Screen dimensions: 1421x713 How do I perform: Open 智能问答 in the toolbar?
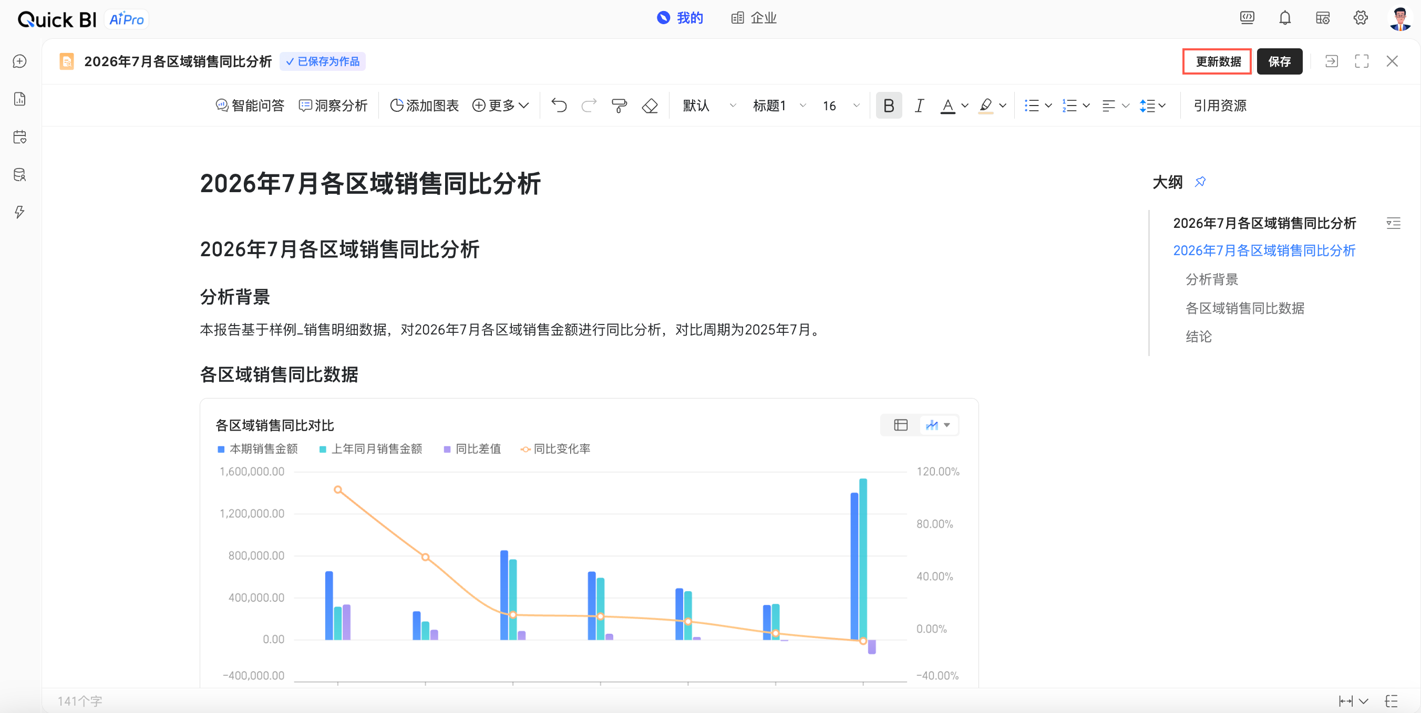click(250, 105)
